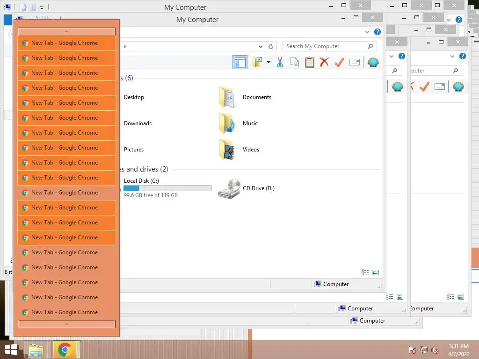Image resolution: width=479 pixels, height=359 pixels.
Task: Switch front window to large icons view button
Action: [376, 273]
